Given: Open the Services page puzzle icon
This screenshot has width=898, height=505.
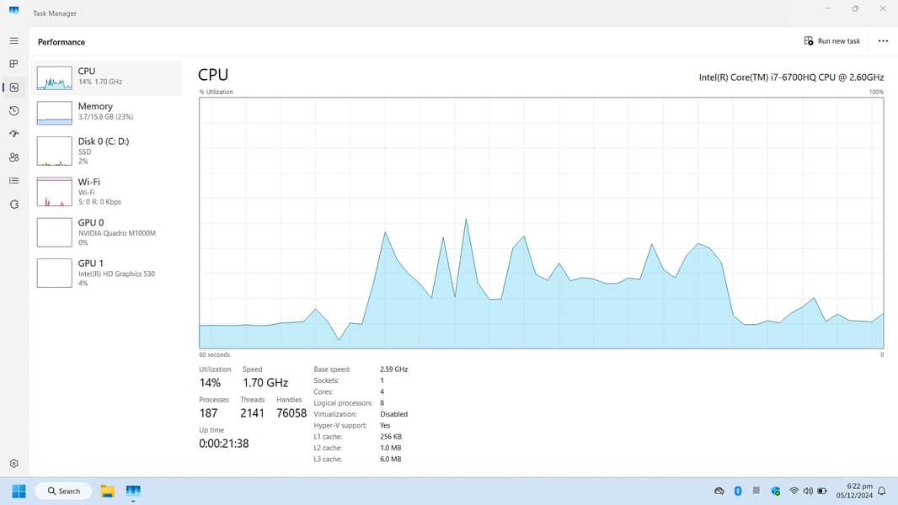Looking at the screenshot, I should coord(13,205).
